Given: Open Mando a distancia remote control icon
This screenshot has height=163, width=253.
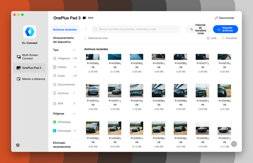Looking at the screenshot, I should tap(19, 79).
